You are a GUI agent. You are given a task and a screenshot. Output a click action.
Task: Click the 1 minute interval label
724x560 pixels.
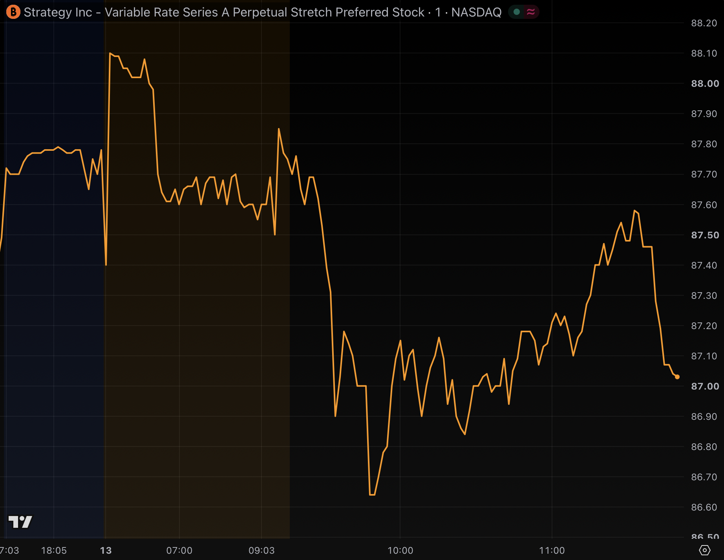(x=438, y=12)
